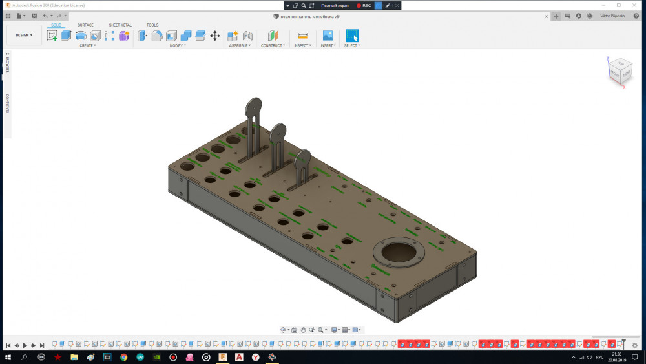Activate the Move/Copy tool

click(215, 36)
